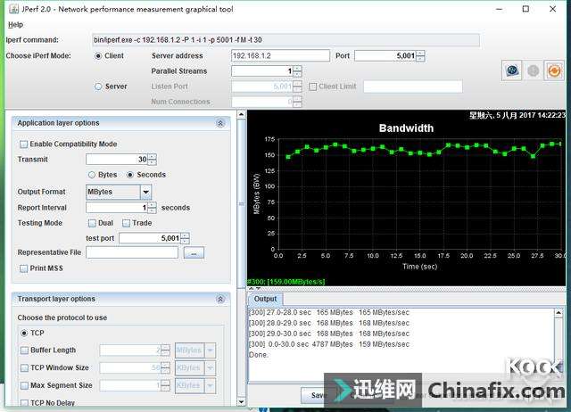
Task: Collapse the Application layer options panel
Action: [220, 123]
